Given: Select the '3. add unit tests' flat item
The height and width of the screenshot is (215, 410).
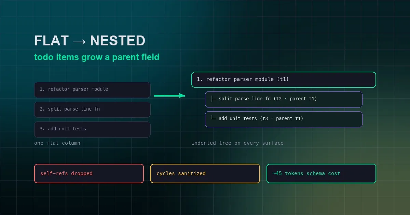Looking at the screenshot, I should click(92, 129).
